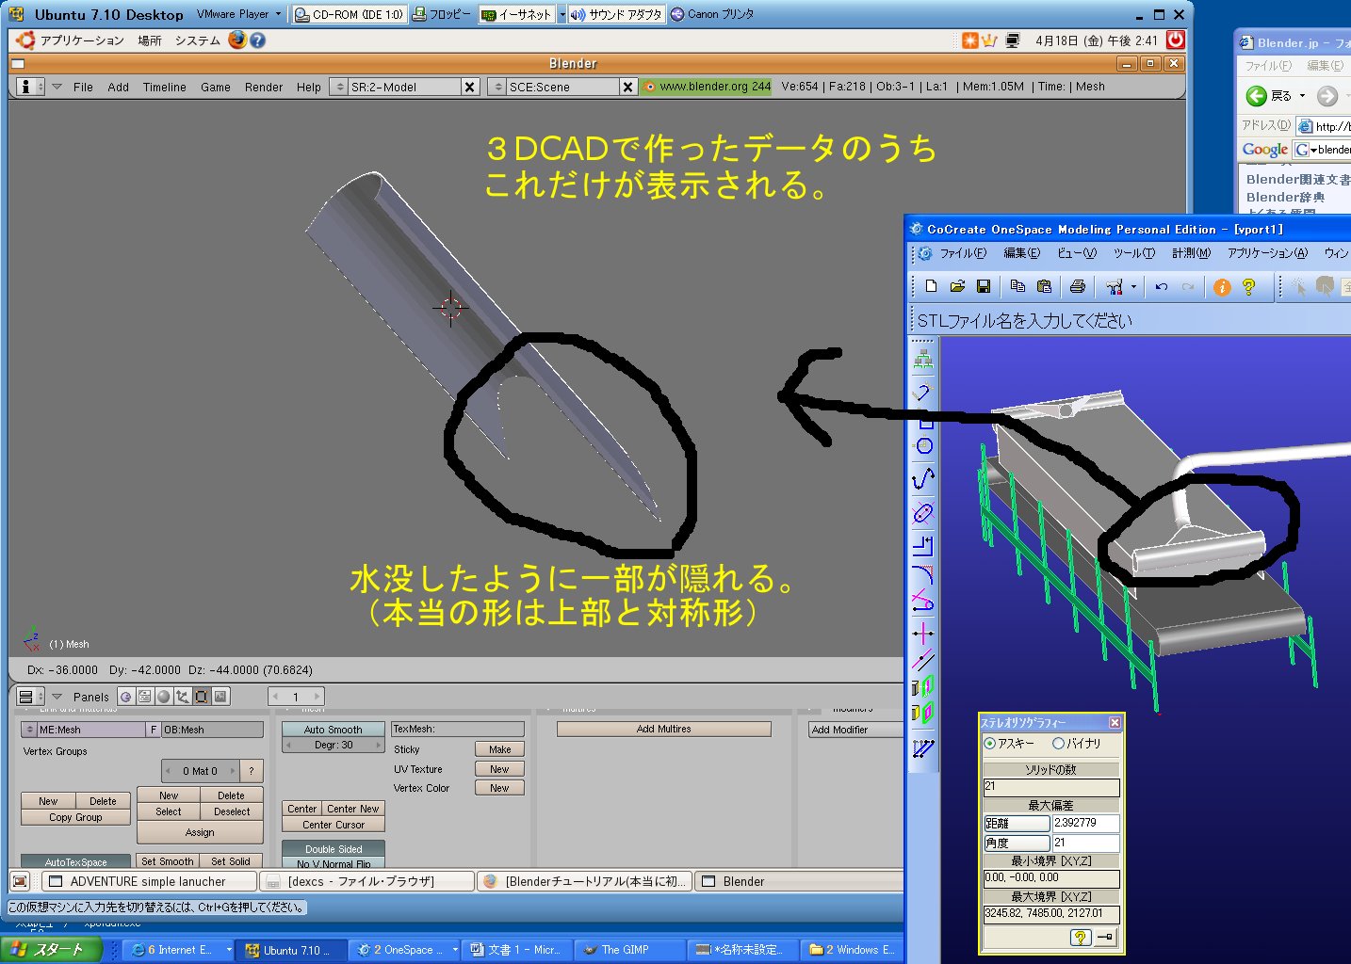Click the 角度 value field in STL dialog
The image size is (1351, 964).
click(1085, 843)
